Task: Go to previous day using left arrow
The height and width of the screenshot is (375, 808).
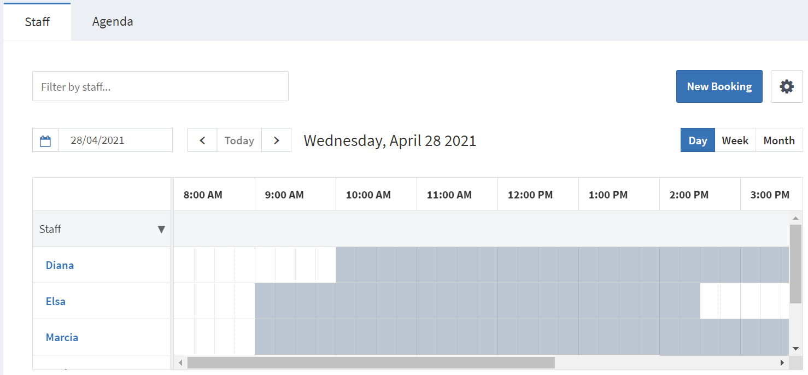Action: click(x=202, y=140)
